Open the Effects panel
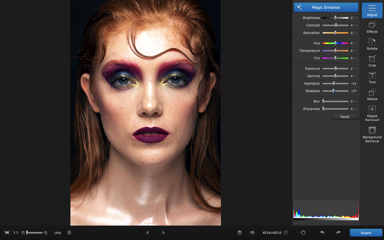This screenshot has height=240, width=384. click(372, 27)
